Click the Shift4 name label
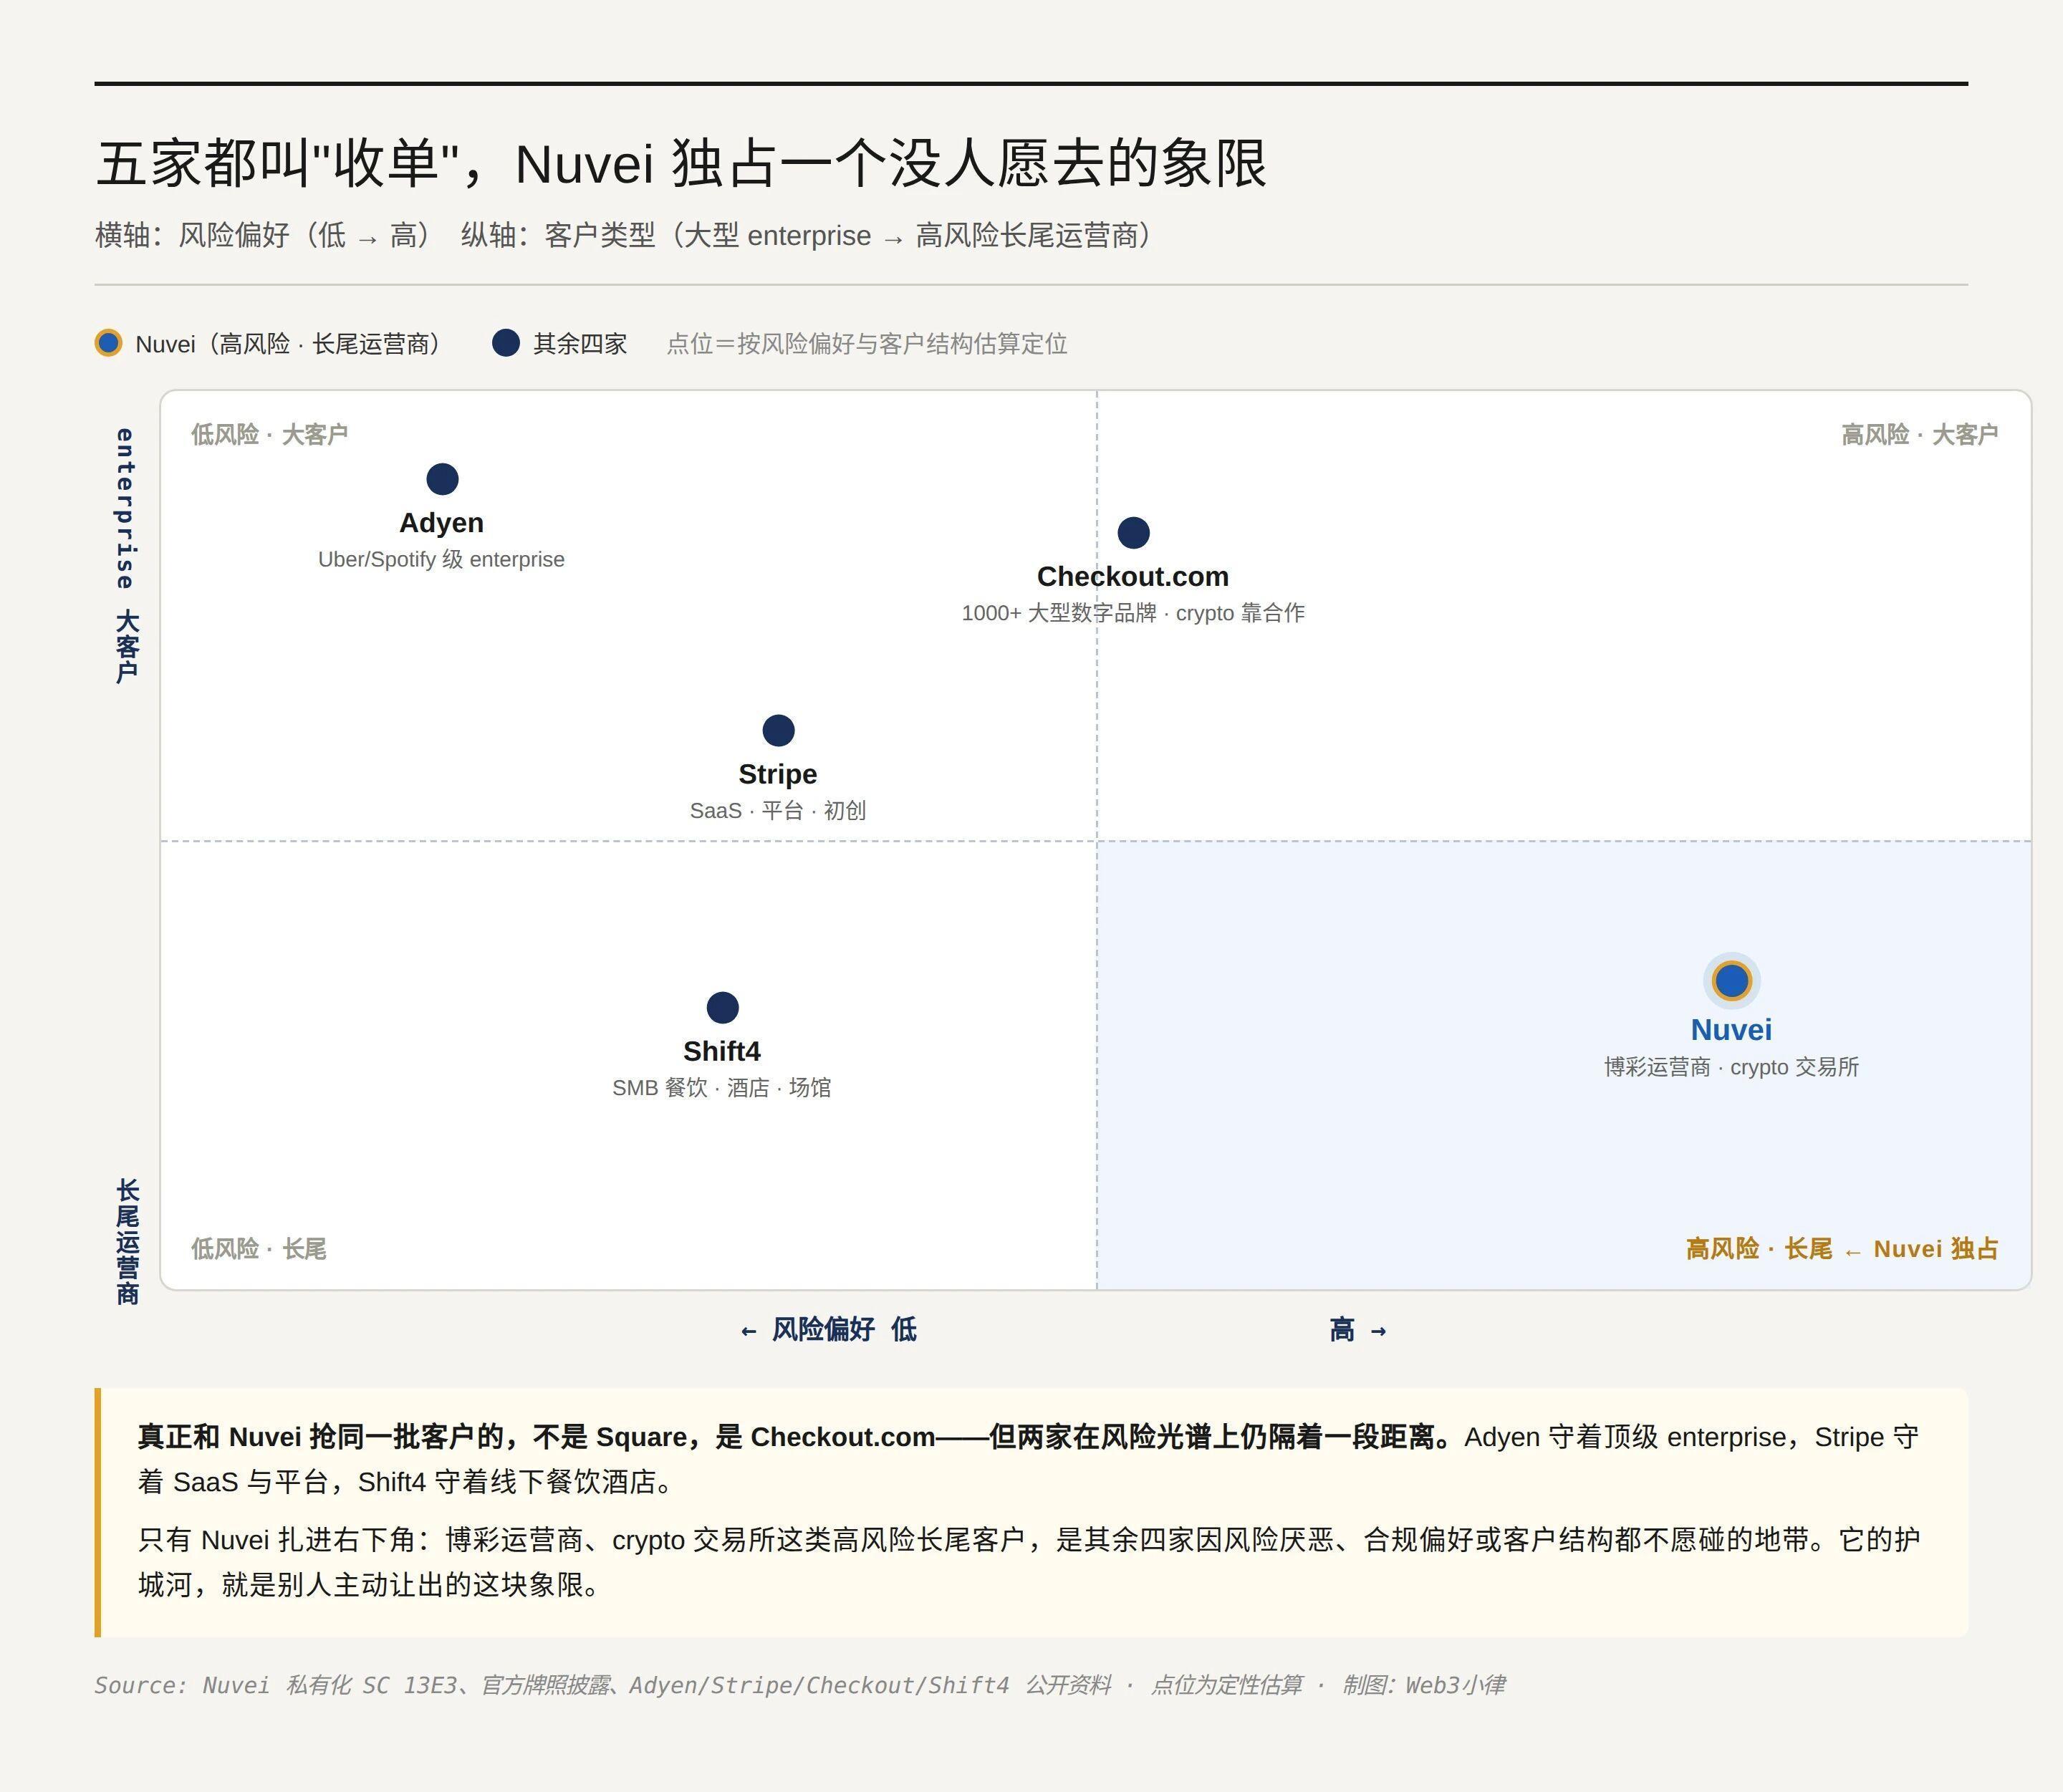Image resolution: width=2063 pixels, height=1792 pixels. click(722, 1051)
